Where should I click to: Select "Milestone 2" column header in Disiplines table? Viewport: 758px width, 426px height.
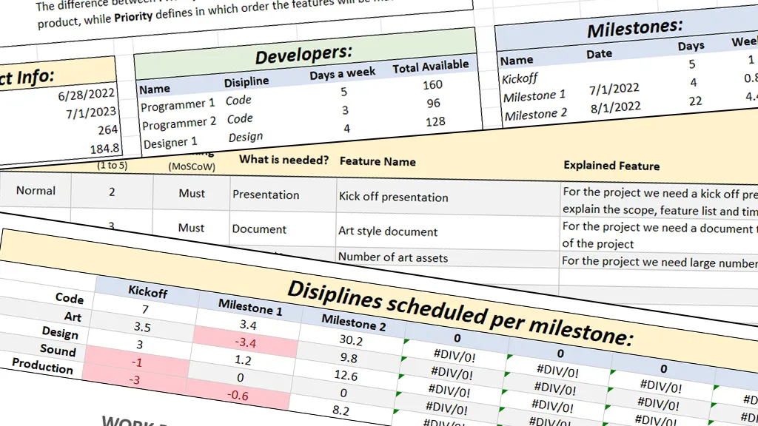tap(354, 322)
